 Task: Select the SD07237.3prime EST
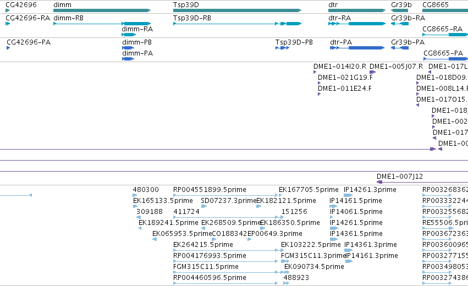204,206
